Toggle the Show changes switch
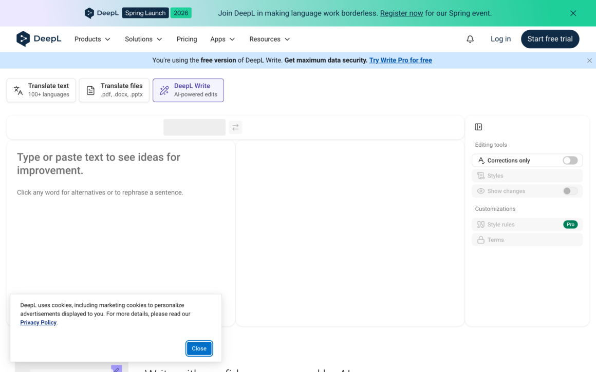Image resolution: width=596 pixels, height=372 pixels. click(x=570, y=191)
